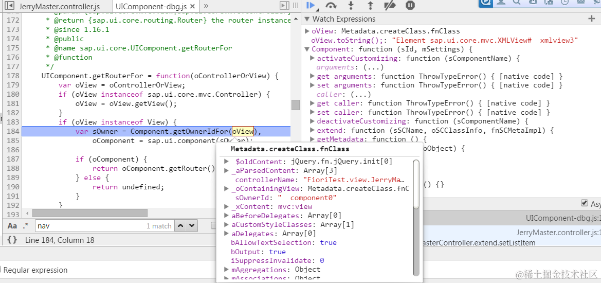Screen dimensions: 601x283
Task: Click line number 178 in gutter
Action: point(13,76)
